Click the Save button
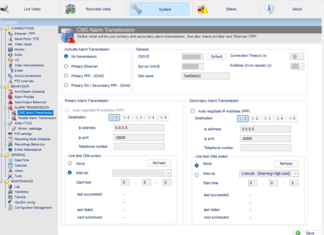Viewport: 324px width, 235px height. coord(307,232)
